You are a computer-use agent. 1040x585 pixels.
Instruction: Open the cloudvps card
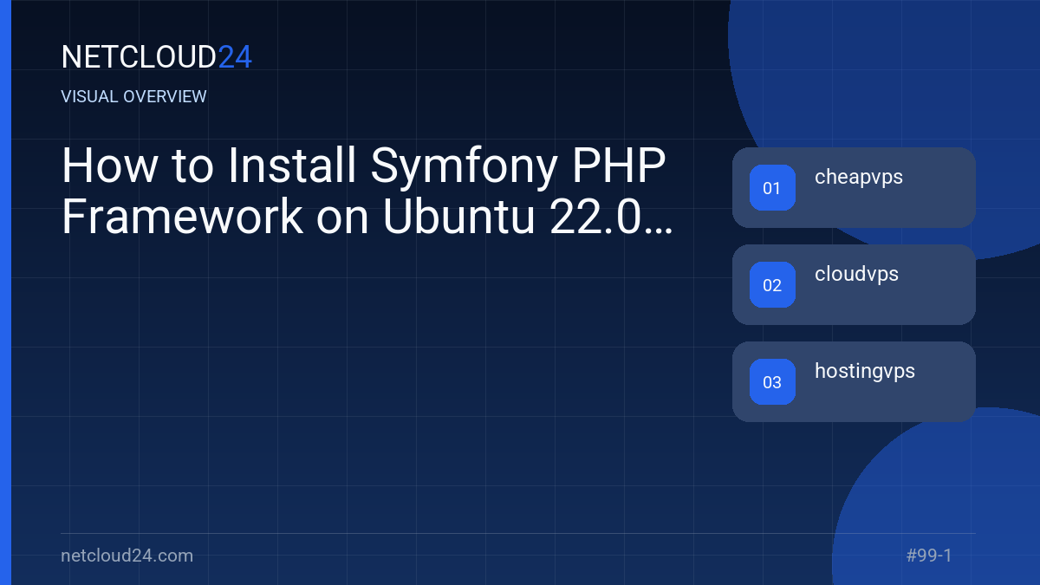coord(854,284)
